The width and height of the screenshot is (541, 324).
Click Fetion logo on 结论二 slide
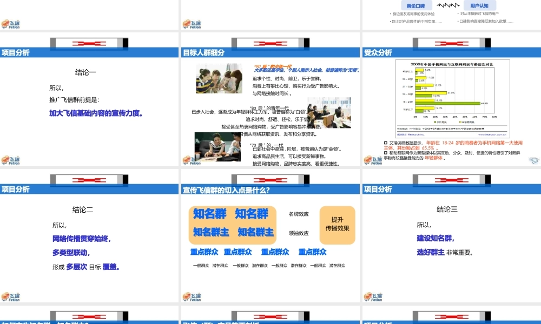pyautogui.click(x=11, y=297)
